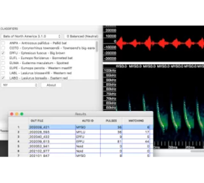Sort by the AUTO ID column header
204x183 pixels.
tap(88, 120)
